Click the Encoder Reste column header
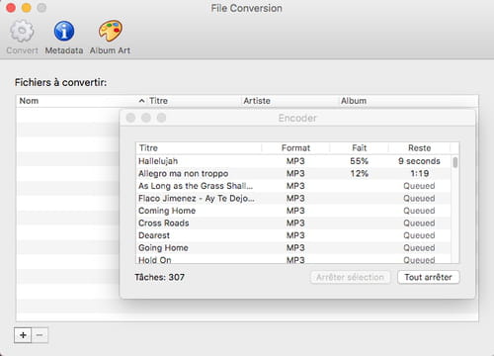494x356 pixels. (x=419, y=148)
